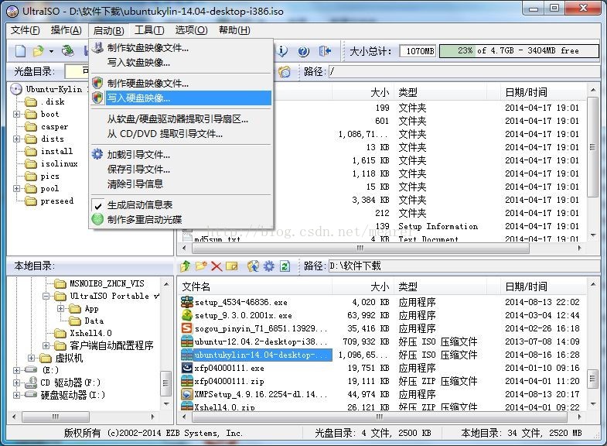Open the 选项(O) menu
The image size is (607, 446).
click(x=191, y=30)
